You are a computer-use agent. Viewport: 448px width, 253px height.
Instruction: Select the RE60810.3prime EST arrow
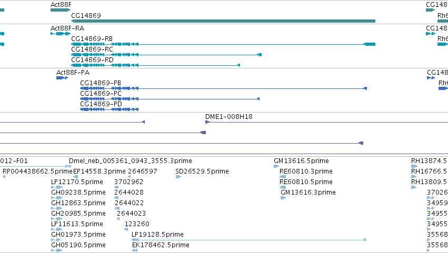(x=283, y=177)
